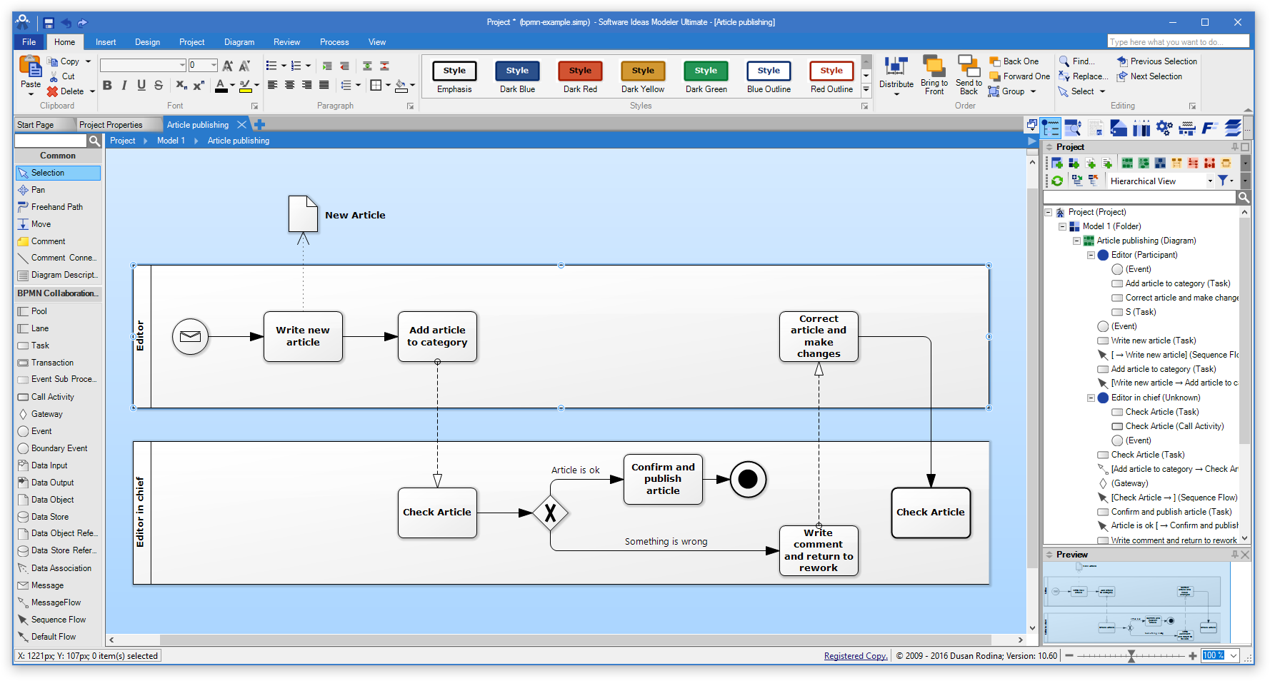Toggle bold text formatting
Viewport: 1270px width, 681px height.
[108, 86]
